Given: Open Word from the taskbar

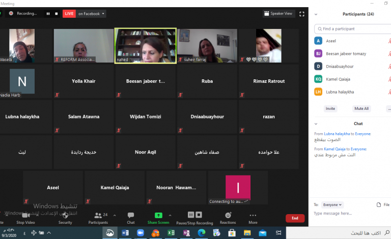Looking at the screenshot, I should pyautogui.click(x=125, y=233).
